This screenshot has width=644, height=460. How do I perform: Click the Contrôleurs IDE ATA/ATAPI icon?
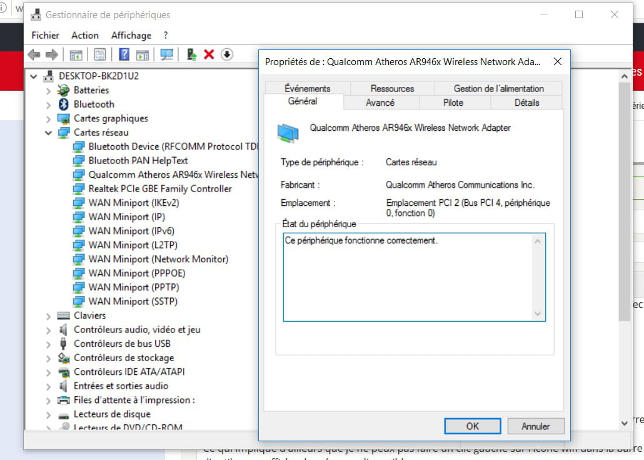pos(63,372)
